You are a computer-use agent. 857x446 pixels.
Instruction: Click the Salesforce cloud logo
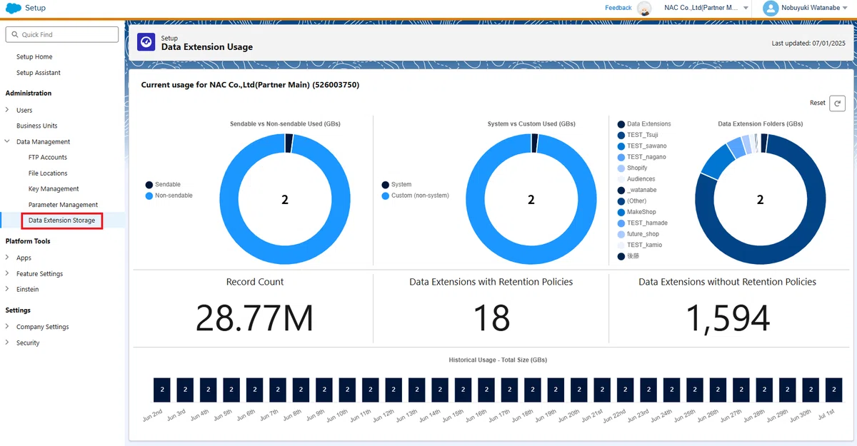[12, 8]
